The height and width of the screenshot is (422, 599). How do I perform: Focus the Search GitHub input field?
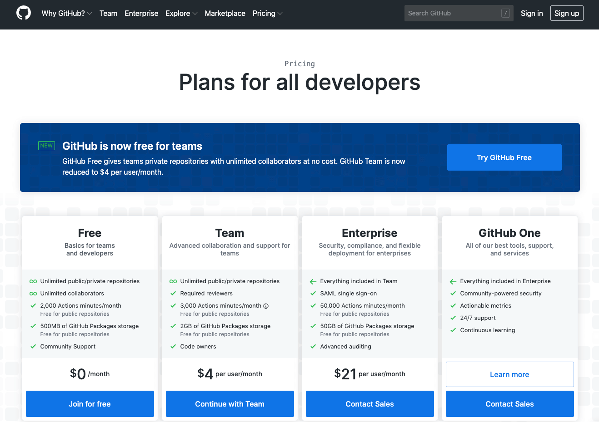click(x=452, y=14)
